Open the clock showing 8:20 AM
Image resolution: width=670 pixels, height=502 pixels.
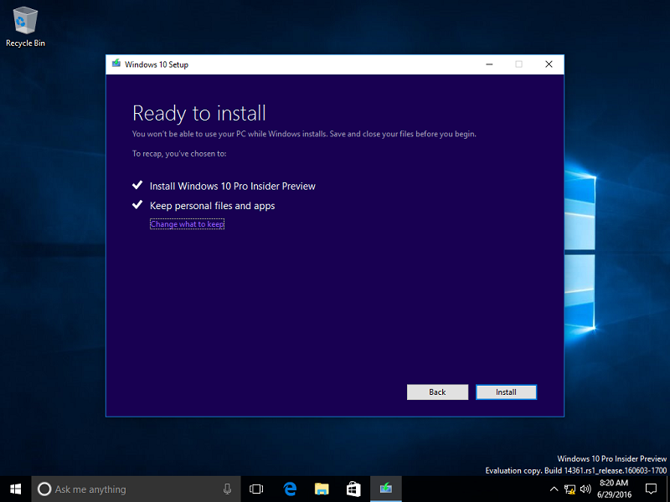click(x=616, y=489)
